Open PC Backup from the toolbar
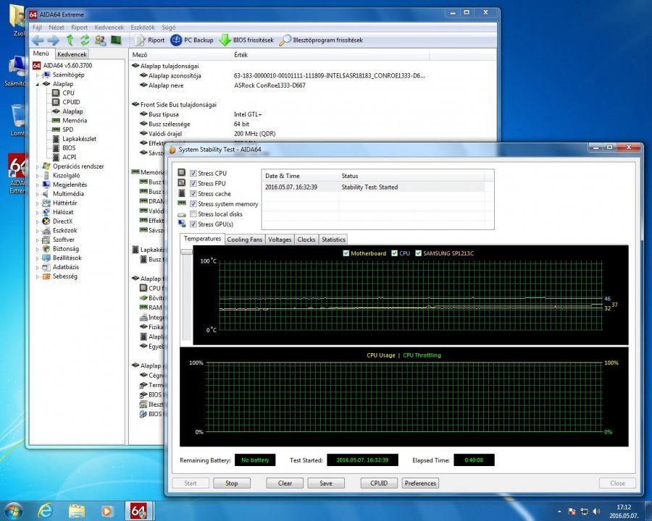652x521 pixels. (192, 41)
